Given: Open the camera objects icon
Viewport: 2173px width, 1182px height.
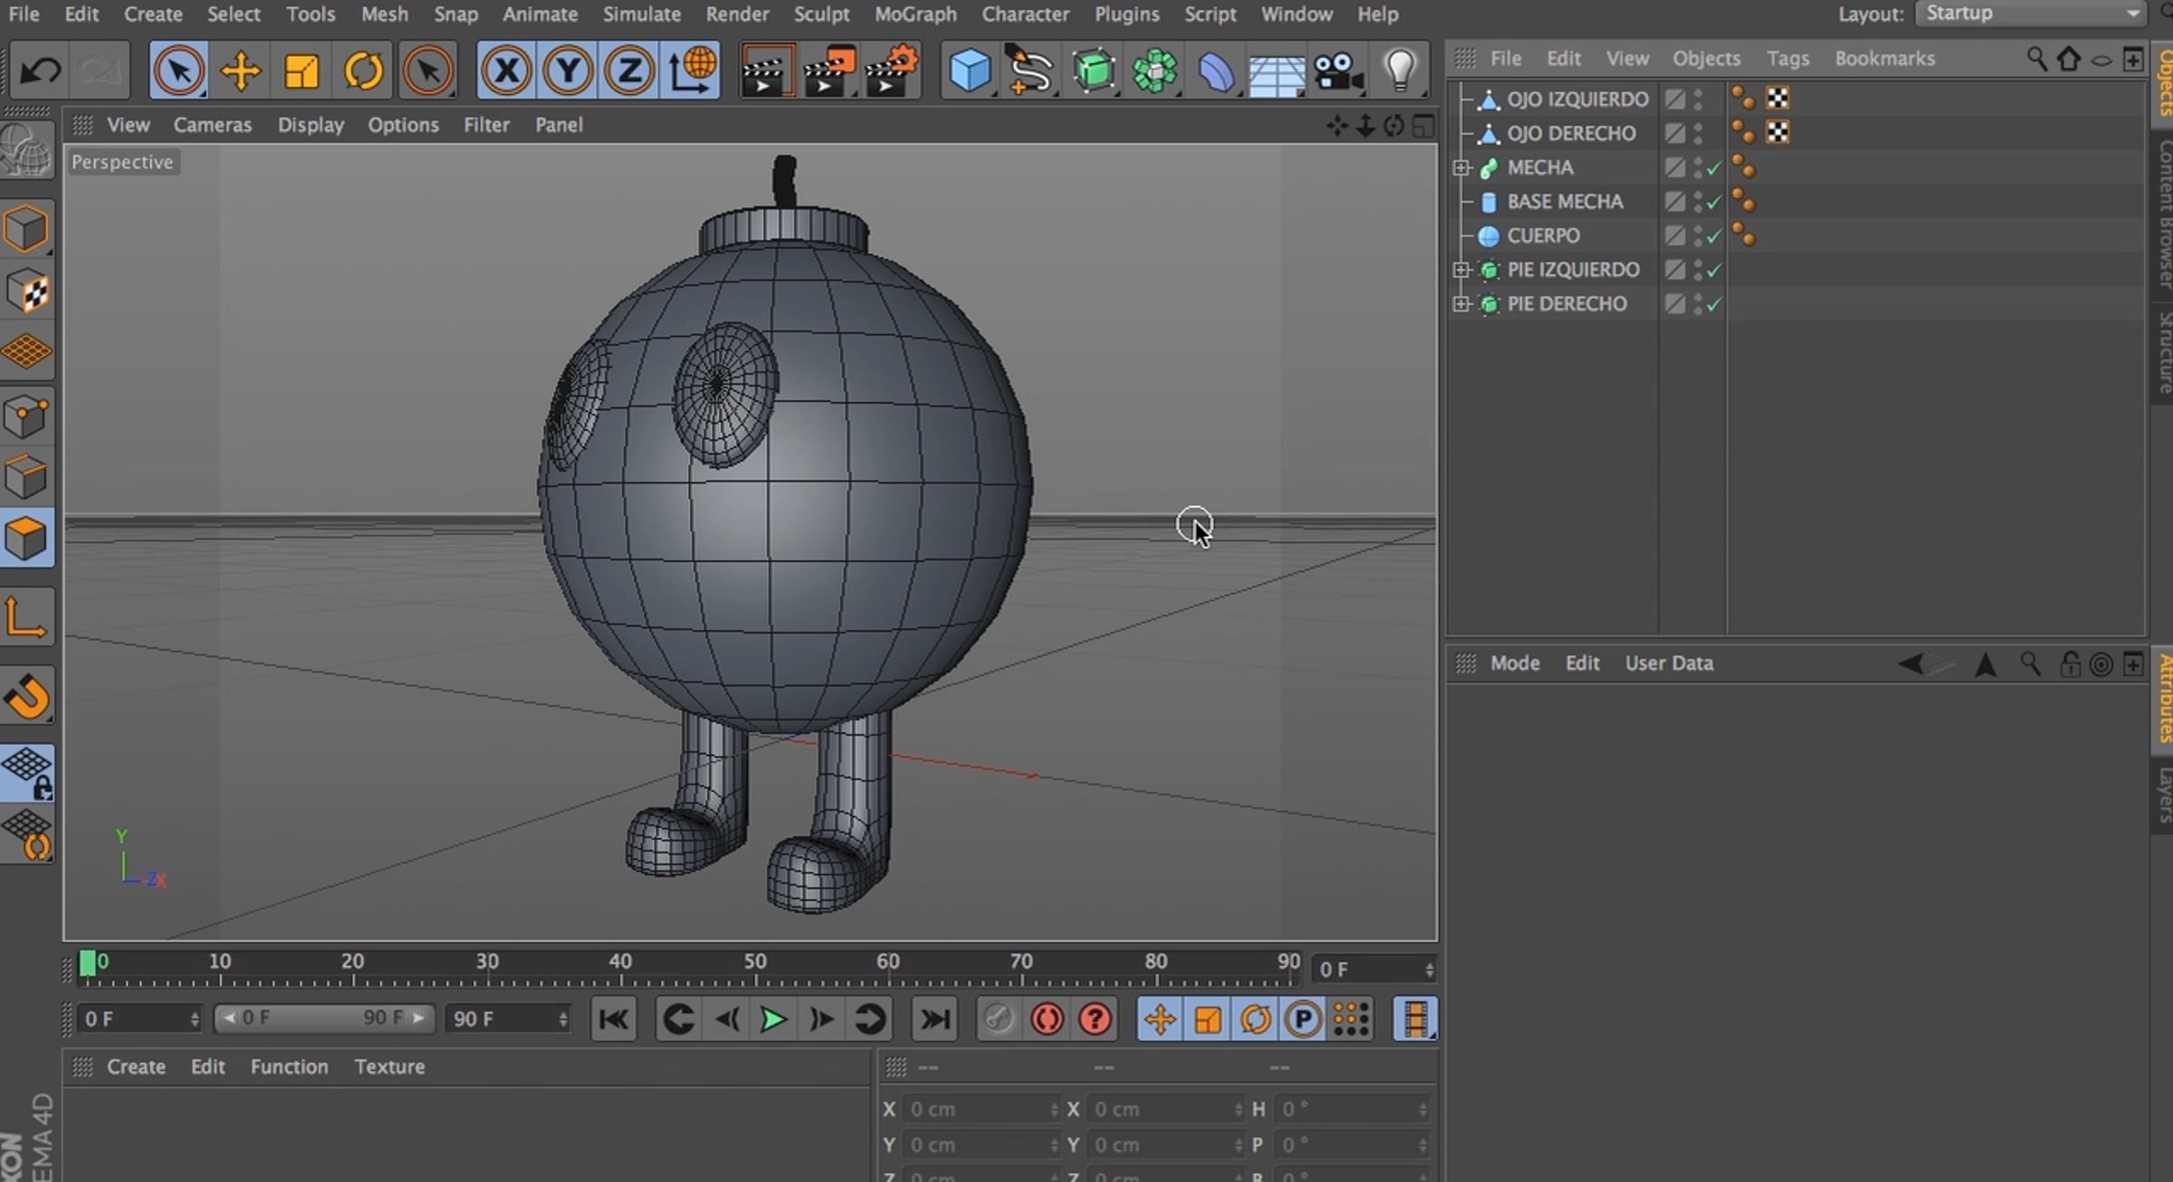Looking at the screenshot, I should point(1337,71).
